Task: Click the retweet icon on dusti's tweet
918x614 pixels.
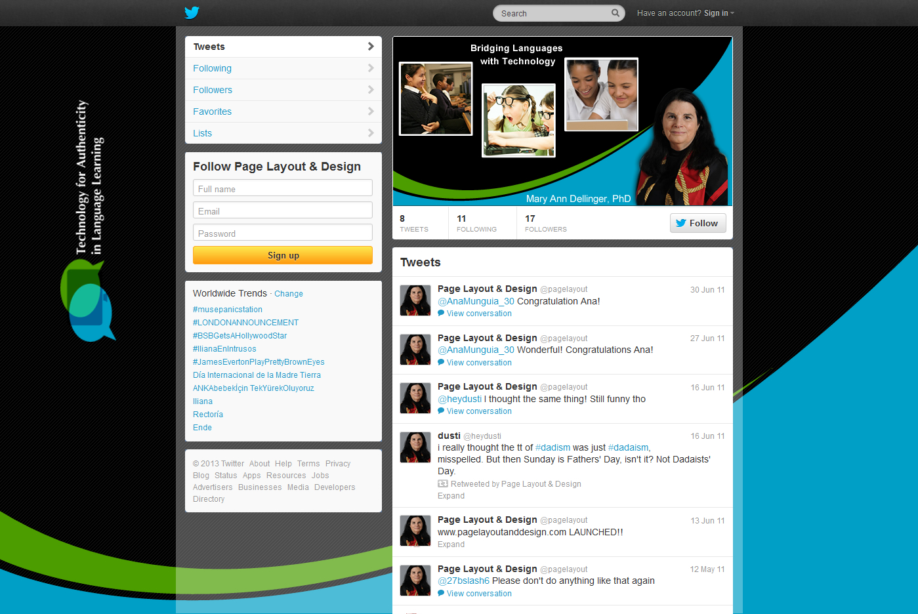Action: pos(443,484)
